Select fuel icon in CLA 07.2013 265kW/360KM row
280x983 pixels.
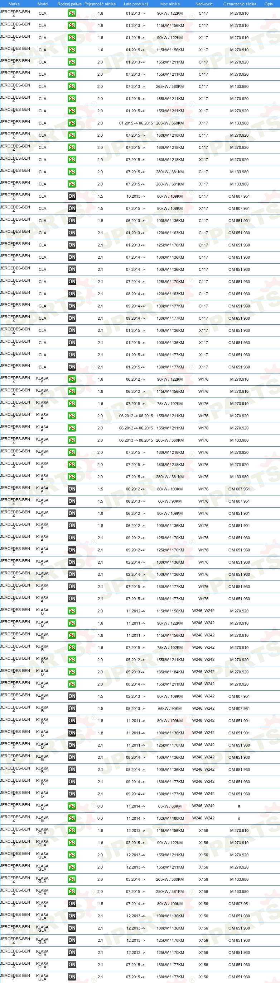click(72, 86)
